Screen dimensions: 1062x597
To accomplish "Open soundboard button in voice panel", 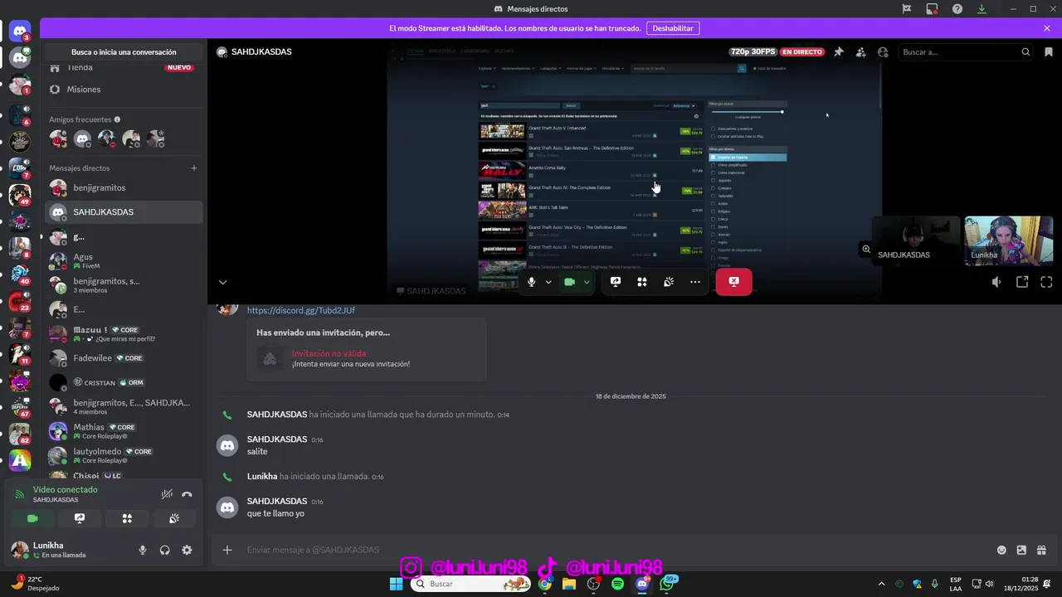I will [x=174, y=518].
